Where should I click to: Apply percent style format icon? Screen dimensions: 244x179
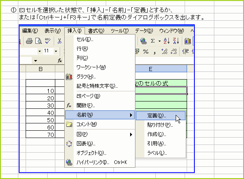pyautogui.click(x=146, y=52)
